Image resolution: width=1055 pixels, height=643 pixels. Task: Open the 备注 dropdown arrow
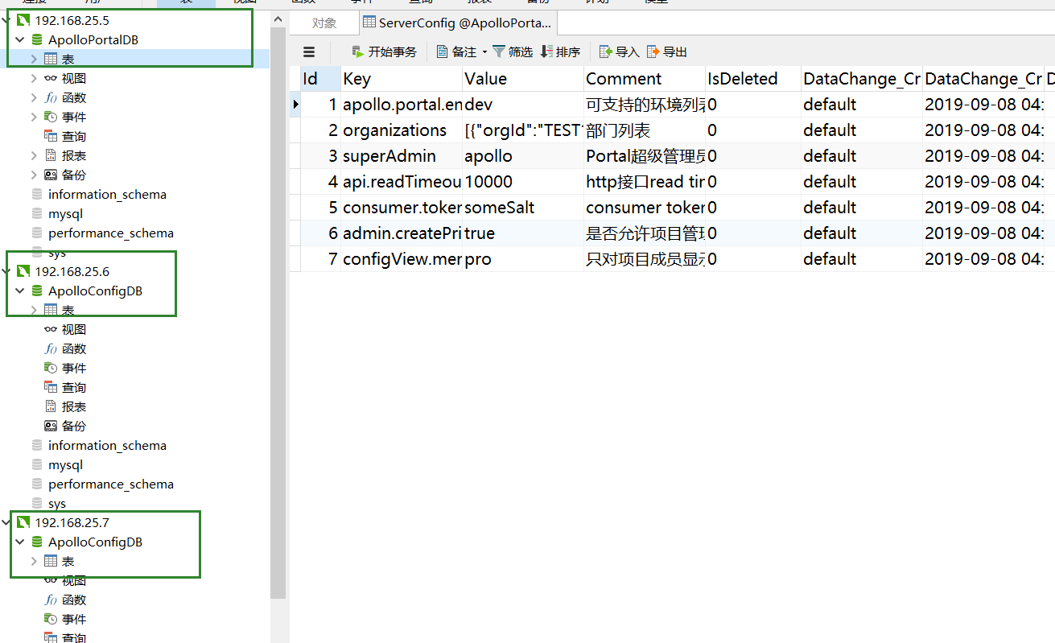coord(484,52)
